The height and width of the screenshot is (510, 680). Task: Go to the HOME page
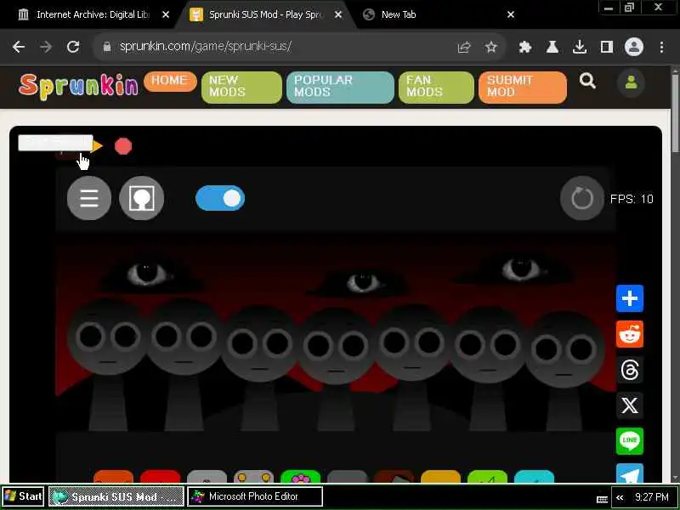click(x=170, y=81)
